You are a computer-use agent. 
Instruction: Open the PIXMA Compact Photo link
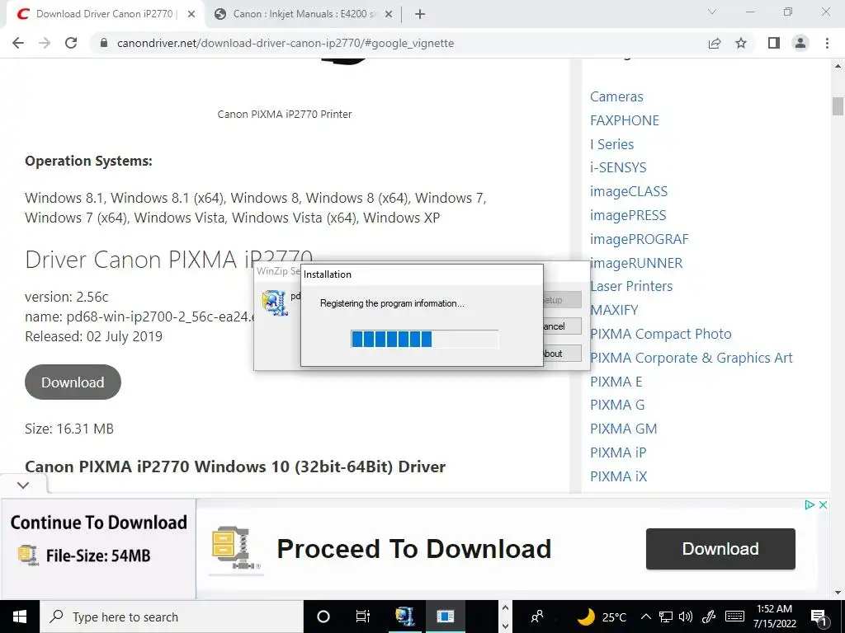(x=661, y=334)
